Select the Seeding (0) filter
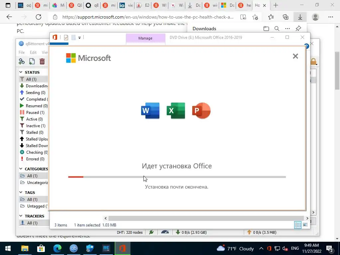340x255 pixels. (34, 93)
